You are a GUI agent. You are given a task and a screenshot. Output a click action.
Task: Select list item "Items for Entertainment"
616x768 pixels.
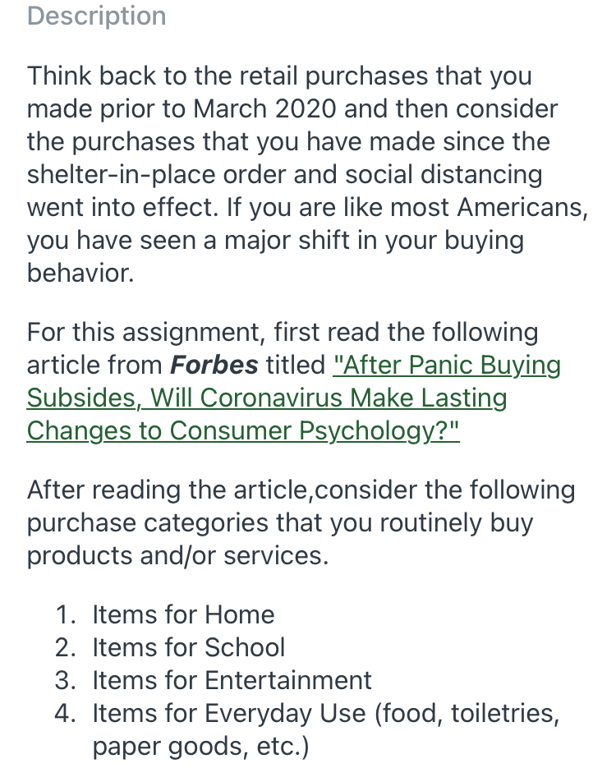coord(232,680)
